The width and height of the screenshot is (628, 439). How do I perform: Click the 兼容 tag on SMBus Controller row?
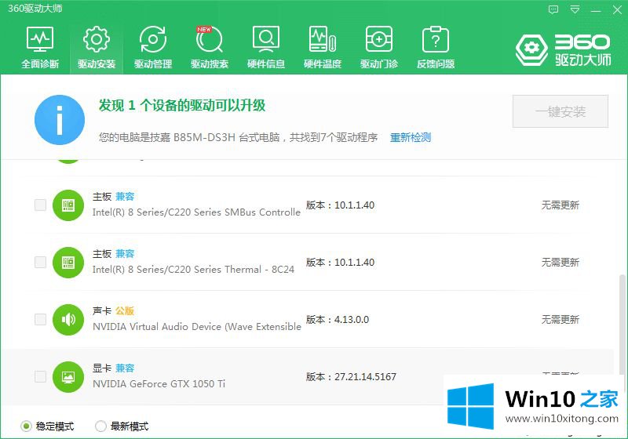coord(125,196)
